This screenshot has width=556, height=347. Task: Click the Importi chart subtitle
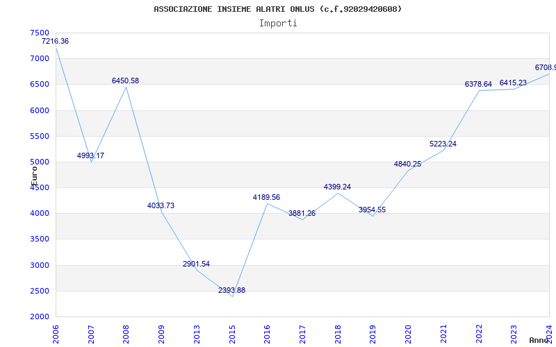[278, 24]
